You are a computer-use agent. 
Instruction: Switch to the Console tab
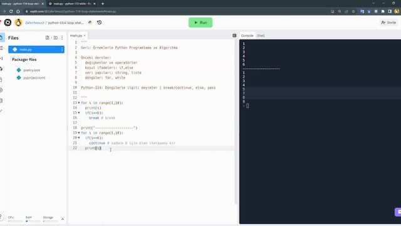click(247, 36)
